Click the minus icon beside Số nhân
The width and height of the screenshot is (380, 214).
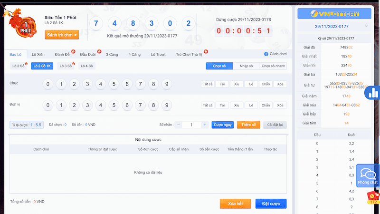[179, 125]
